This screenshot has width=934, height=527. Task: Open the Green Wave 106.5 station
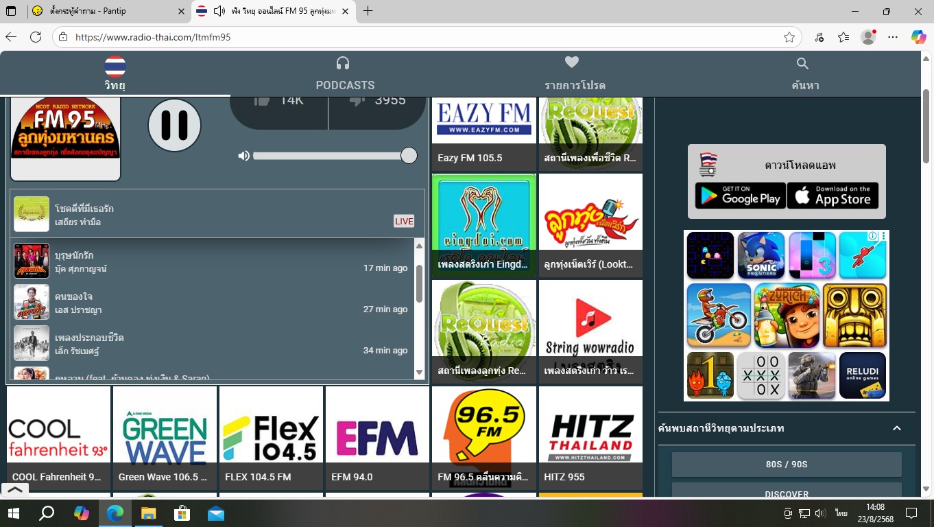[165, 438]
